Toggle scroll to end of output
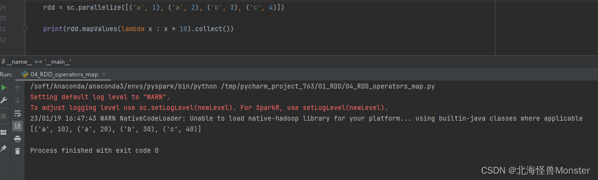The image size is (598, 180). (x=18, y=126)
